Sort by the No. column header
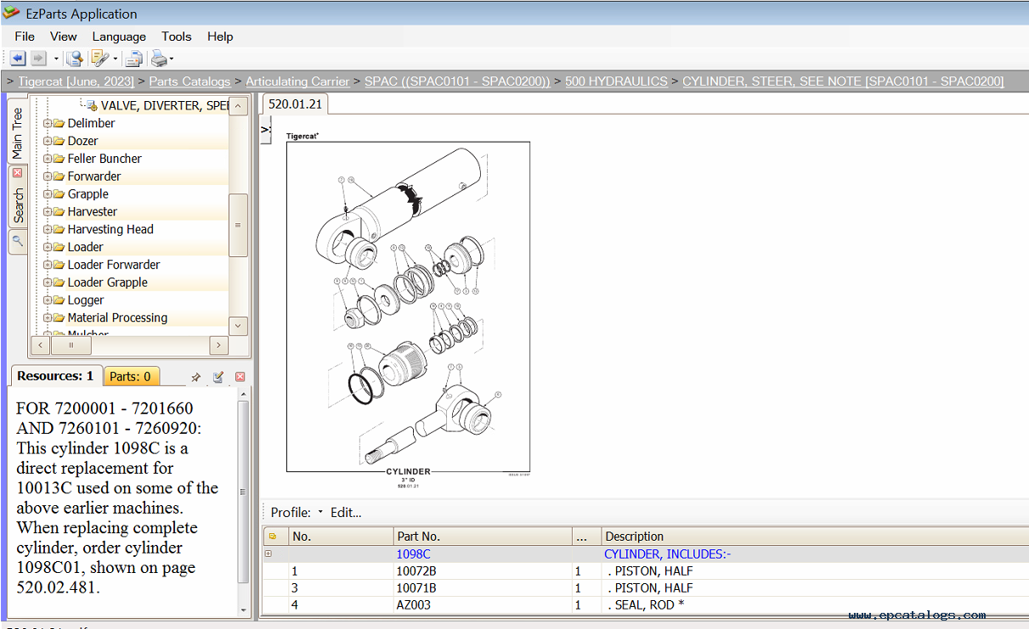 click(340, 536)
